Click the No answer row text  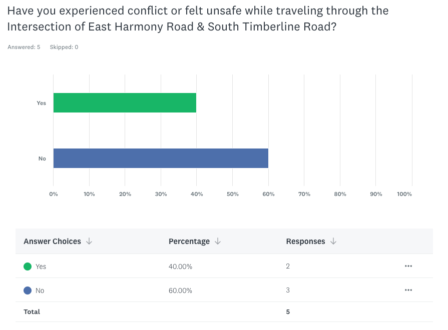pyautogui.click(x=40, y=290)
